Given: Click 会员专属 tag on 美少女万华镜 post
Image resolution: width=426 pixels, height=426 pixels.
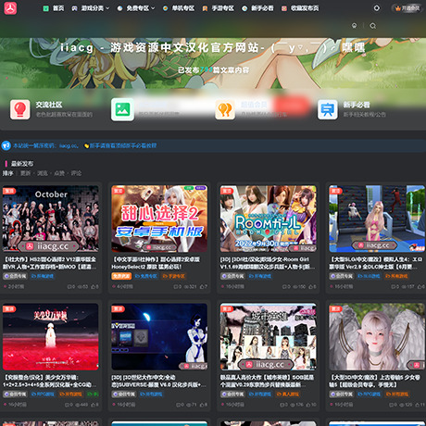Looking at the screenshot, I should (x=15, y=395).
